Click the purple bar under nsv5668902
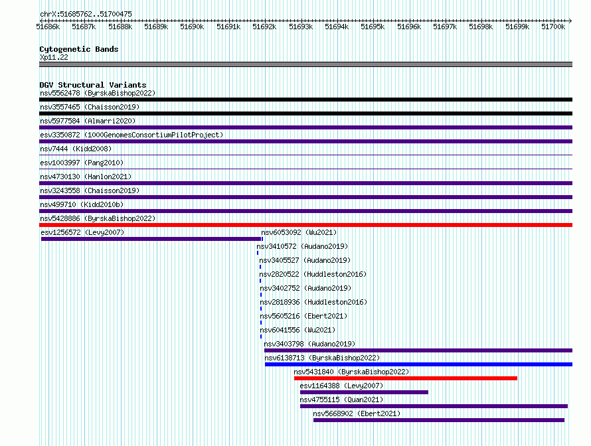 click(x=439, y=420)
